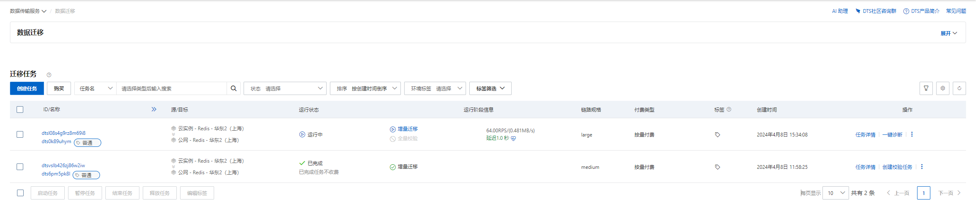Open 排序 按创建时间倒序 dropdown
This screenshot has height=224, width=976.
365,88
